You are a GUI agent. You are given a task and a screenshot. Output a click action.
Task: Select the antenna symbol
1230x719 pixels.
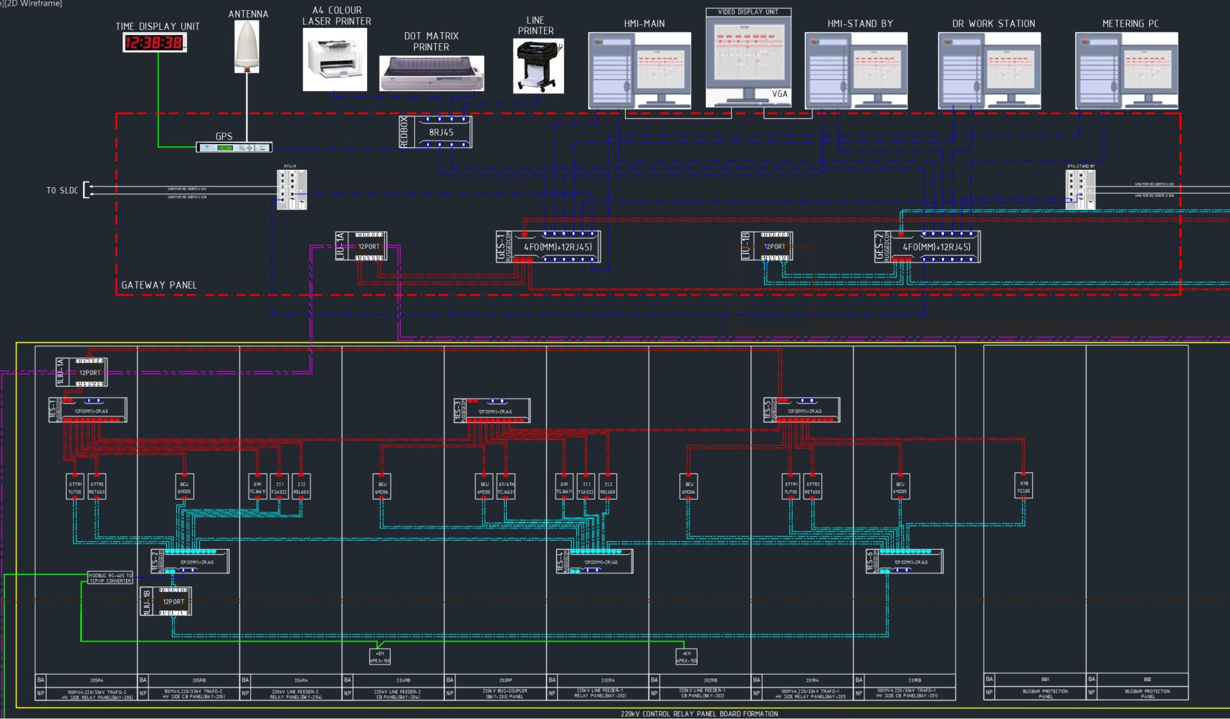pyautogui.click(x=247, y=47)
